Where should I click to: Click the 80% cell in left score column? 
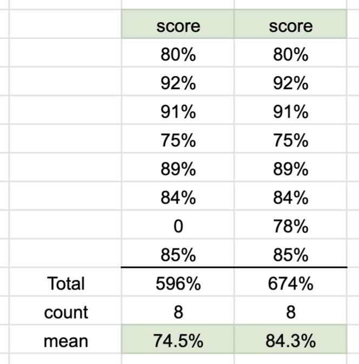point(178,53)
